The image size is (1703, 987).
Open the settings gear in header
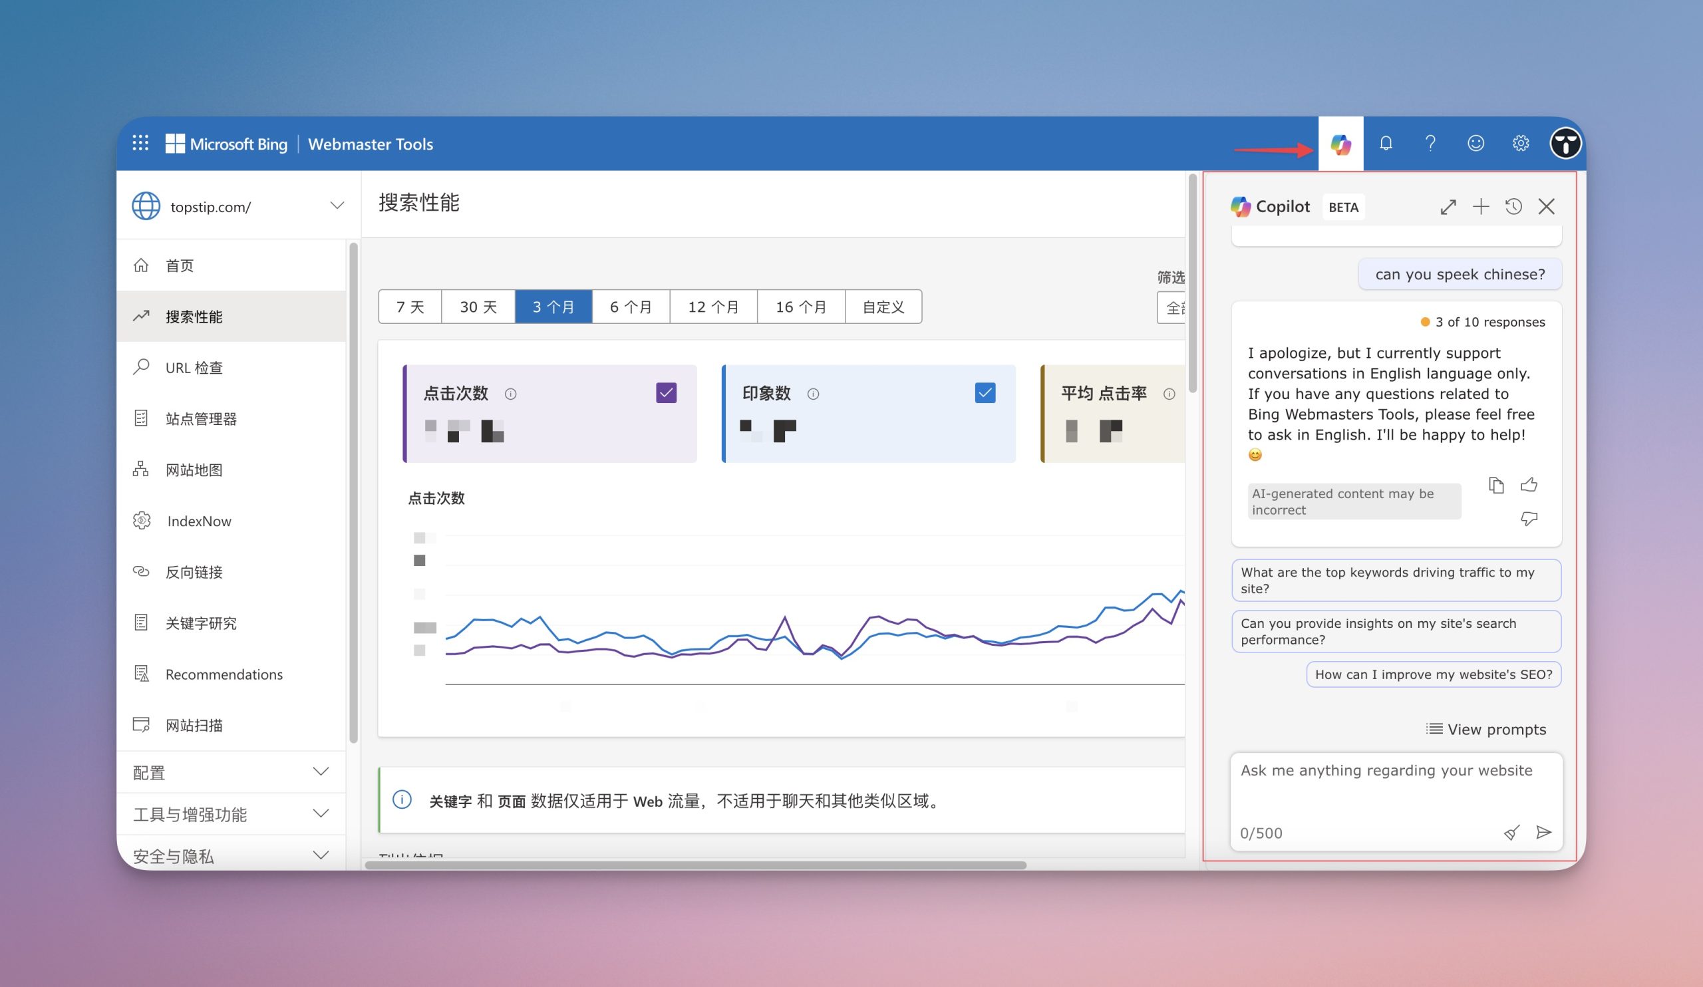(x=1521, y=143)
